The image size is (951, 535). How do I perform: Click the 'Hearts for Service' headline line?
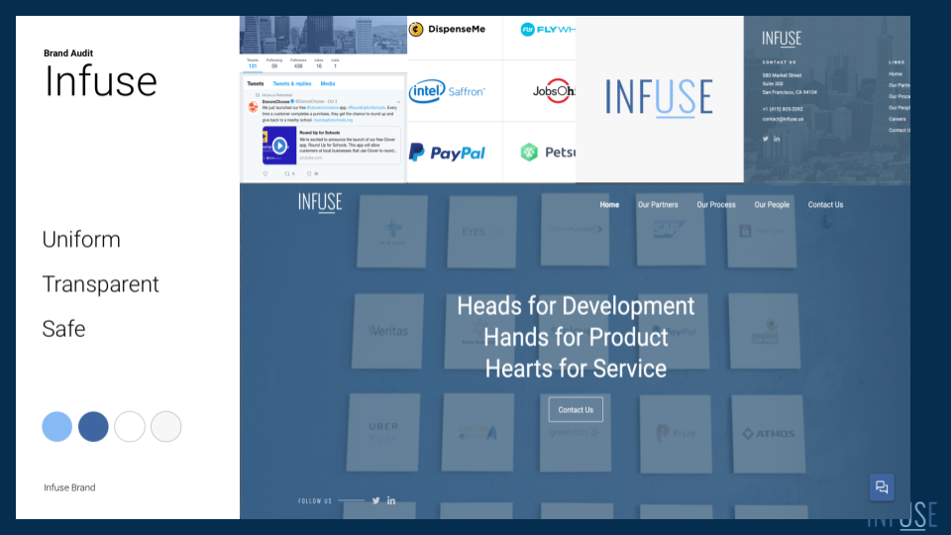(576, 369)
